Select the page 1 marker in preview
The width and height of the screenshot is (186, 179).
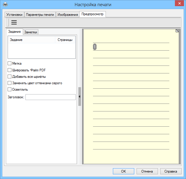(x=95, y=47)
